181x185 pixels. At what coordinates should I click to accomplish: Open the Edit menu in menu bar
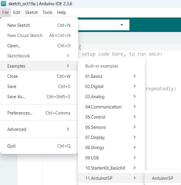click(x=17, y=13)
